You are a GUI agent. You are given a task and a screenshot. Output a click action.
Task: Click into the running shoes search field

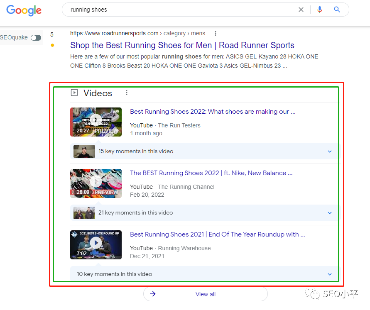(179, 10)
